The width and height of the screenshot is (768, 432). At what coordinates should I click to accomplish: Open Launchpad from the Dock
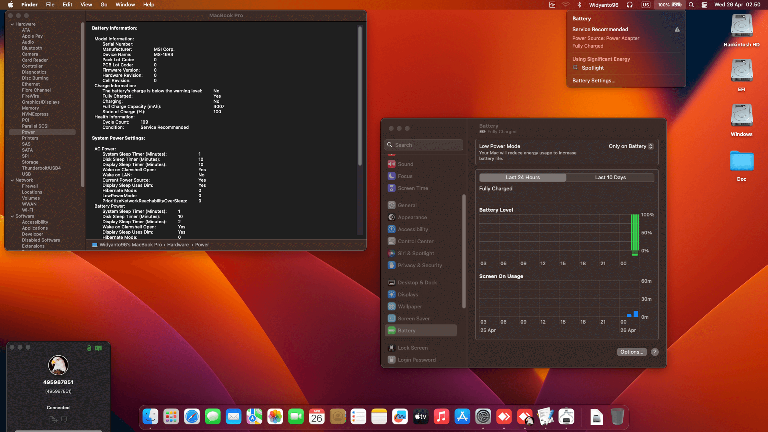point(171,417)
